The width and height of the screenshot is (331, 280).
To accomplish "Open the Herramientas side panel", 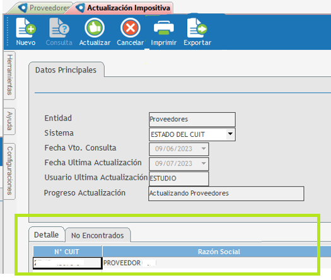I will pos(9,75).
